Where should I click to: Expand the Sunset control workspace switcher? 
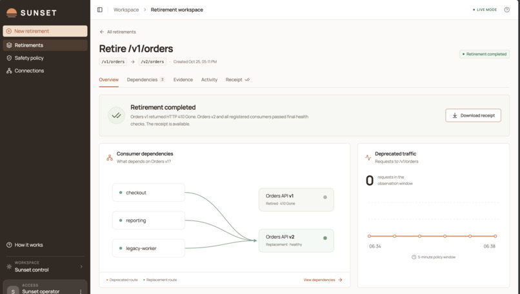coord(45,266)
